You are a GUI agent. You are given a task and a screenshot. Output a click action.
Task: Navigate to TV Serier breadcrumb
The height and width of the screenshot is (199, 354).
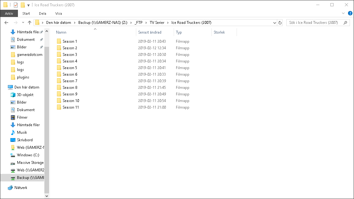(157, 23)
